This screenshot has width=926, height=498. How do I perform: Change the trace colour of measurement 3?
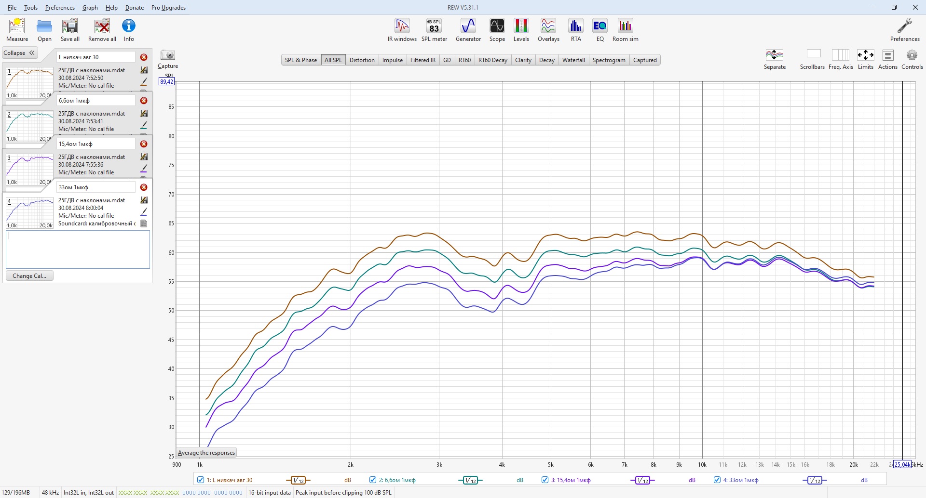click(144, 169)
